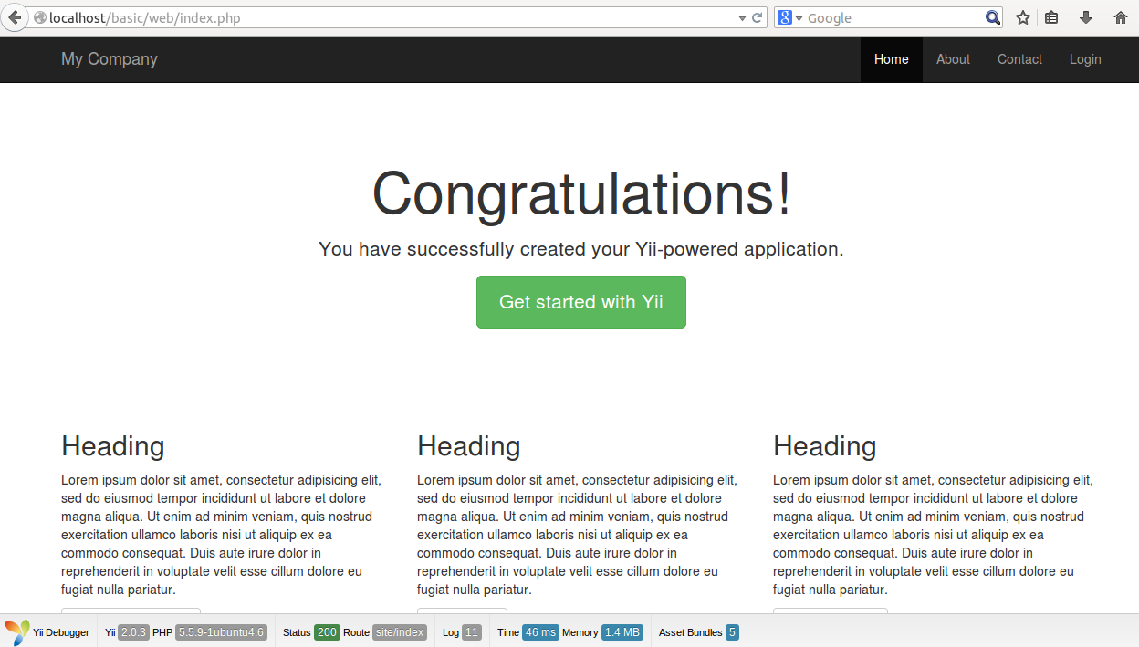
Task: Open the Asset Bundles debug panel
Action: (696, 631)
